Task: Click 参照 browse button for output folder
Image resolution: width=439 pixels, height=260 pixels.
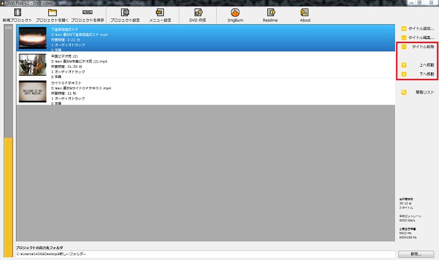Action: click(416, 254)
